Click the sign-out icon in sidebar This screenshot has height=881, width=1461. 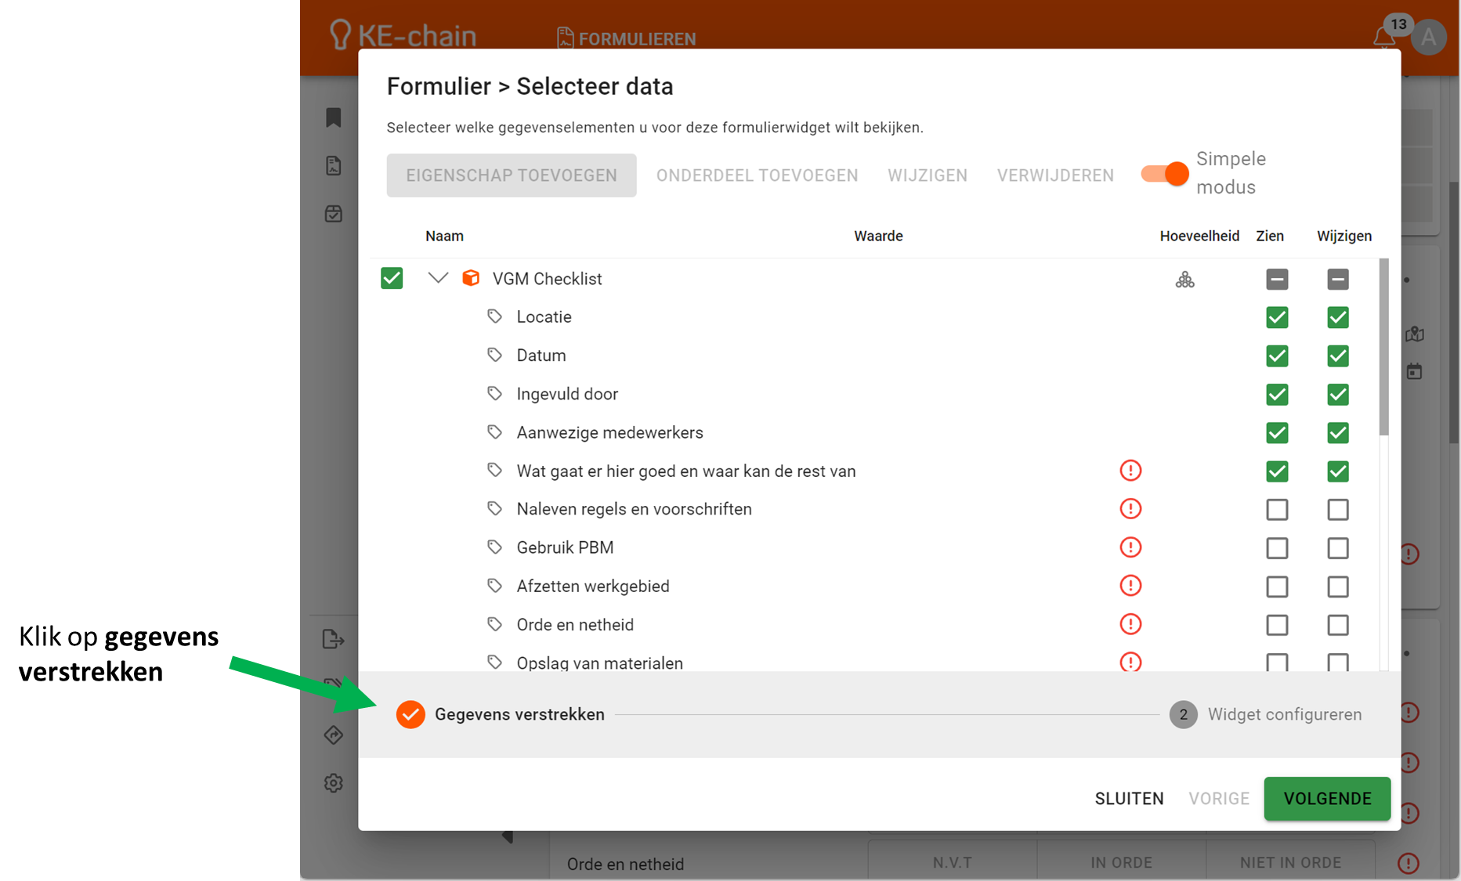334,640
